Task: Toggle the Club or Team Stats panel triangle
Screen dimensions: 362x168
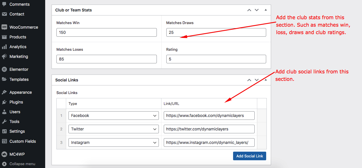Action: (x=266, y=10)
